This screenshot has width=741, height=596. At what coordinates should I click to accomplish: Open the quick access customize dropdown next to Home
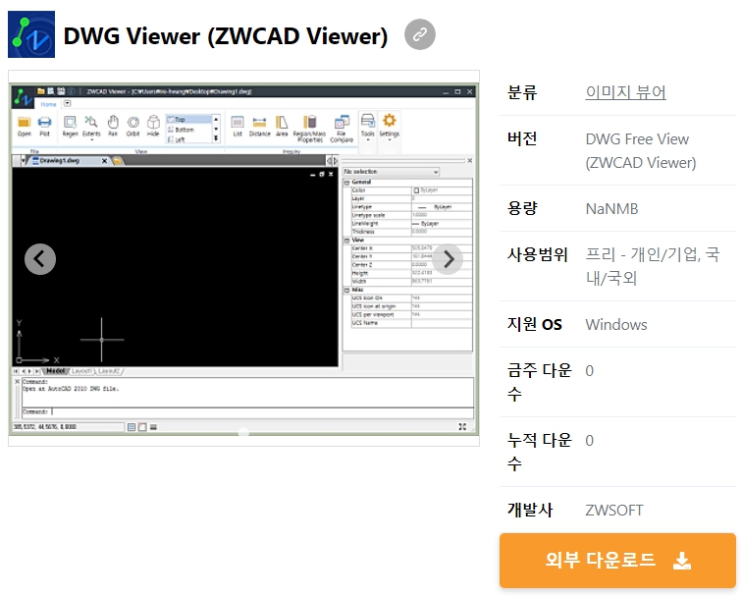coord(67,103)
